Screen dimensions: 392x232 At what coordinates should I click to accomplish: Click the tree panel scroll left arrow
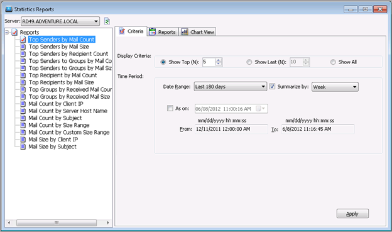[9, 223]
